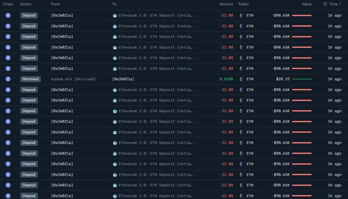
Task: Click the Deposit badge on the first row
Action: click(29, 15)
